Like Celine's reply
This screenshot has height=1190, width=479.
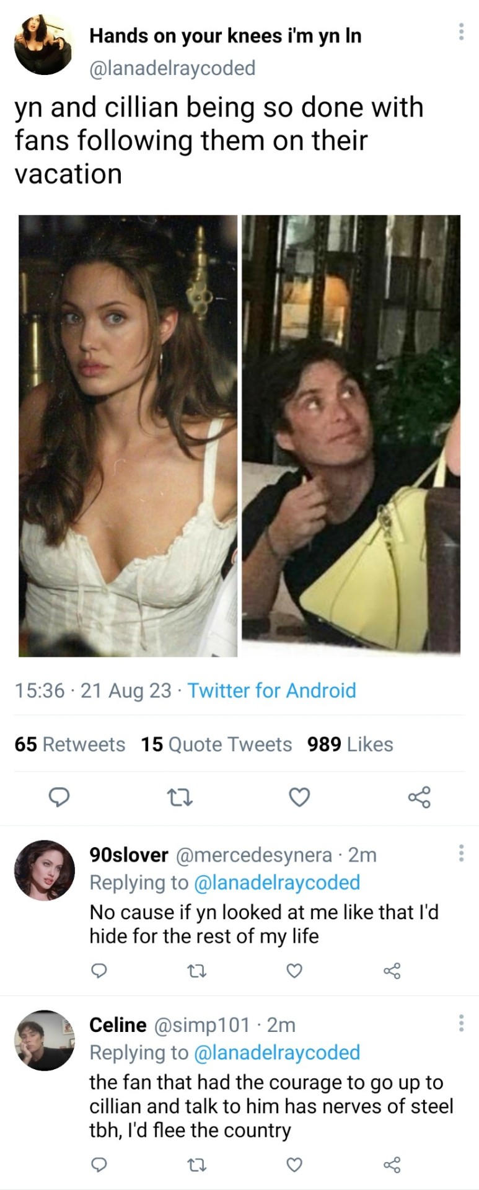coord(294,1165)
